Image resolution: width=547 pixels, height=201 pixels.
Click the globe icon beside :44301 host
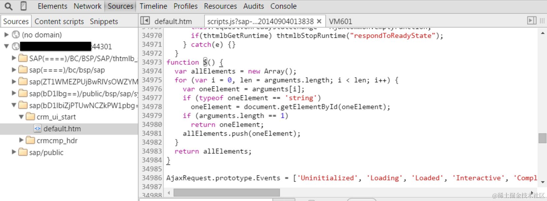tap(15, 46)
